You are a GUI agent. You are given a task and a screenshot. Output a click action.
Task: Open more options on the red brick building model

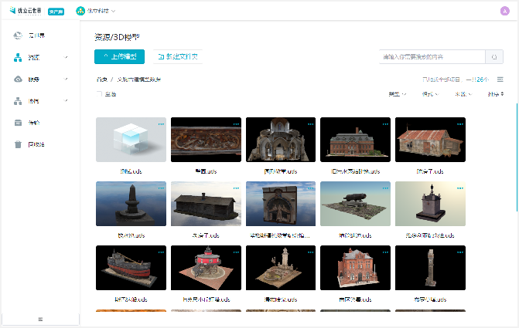tap(385, 252)
